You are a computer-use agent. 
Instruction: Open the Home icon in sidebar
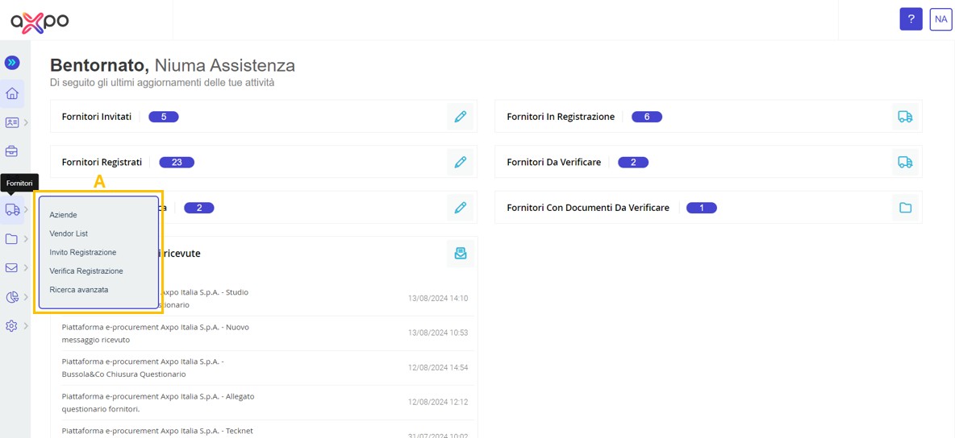[x=12, y=93]
